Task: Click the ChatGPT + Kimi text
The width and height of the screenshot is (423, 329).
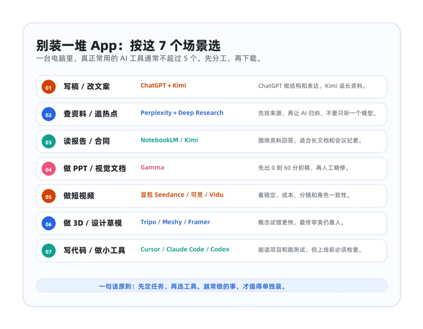Action: tap(163, 86)
